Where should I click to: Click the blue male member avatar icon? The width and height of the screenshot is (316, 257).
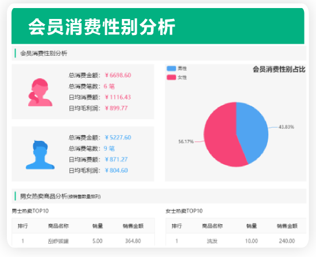pyautogui.click(x=40, y=155)
